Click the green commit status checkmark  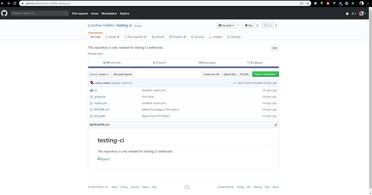pos(235,83)
